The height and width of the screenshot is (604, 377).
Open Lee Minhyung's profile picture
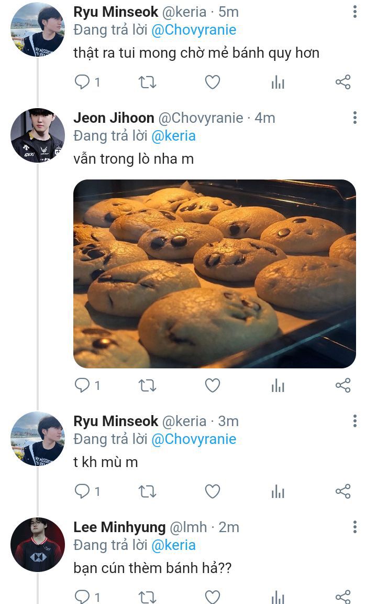point(38,544)
